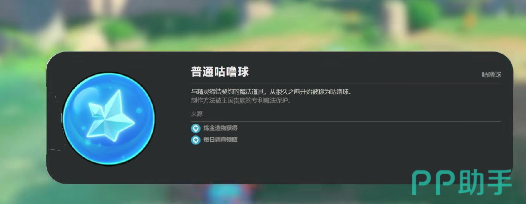Click the 来源 section heading
The height and width of the screenshot is (204, 526).
click(x=197, y=114)
